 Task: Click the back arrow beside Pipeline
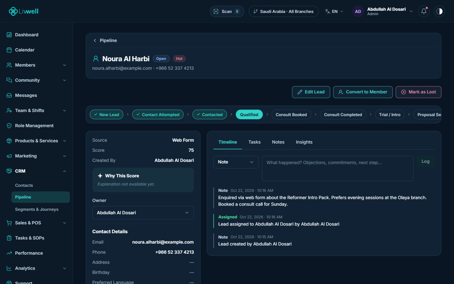pos(95,40)
